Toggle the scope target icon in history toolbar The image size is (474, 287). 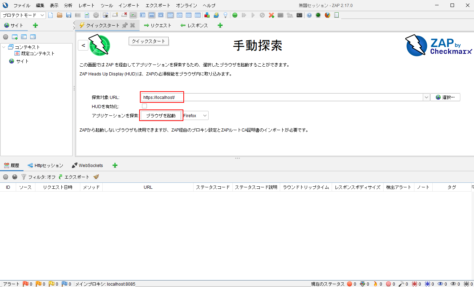click(x=6, y=177)
